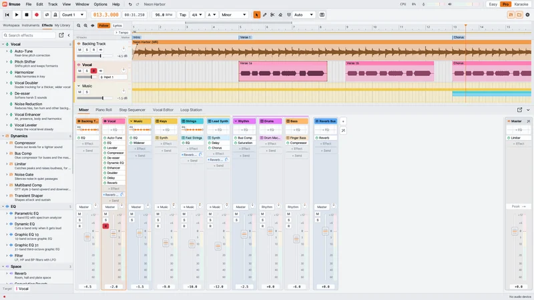Click the zoom in magnifier icon
Image resolution: width=534 pixels, height=300 pixels.
(85, 25)
